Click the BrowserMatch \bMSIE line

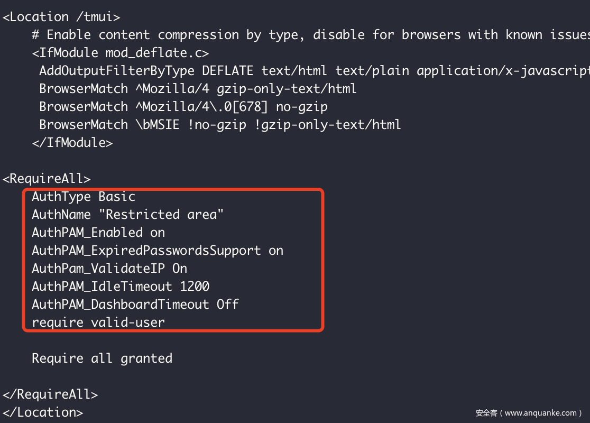click(220, 125)
